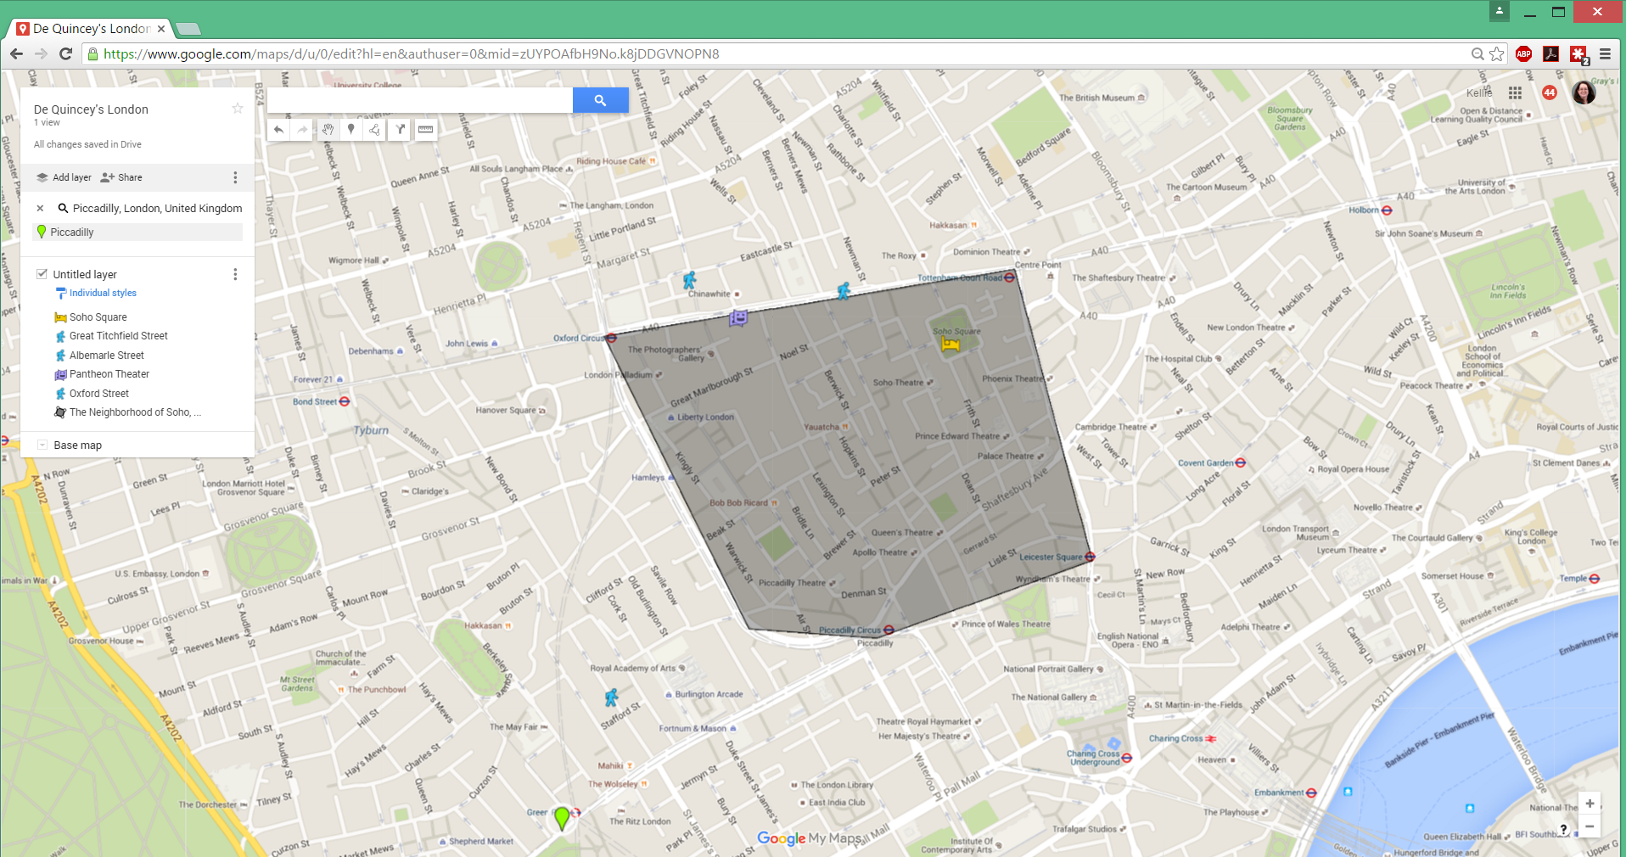This screenshot has width=1626, height=857.
Task: Select the Piccadilly search result row
Action: [137, 232]
